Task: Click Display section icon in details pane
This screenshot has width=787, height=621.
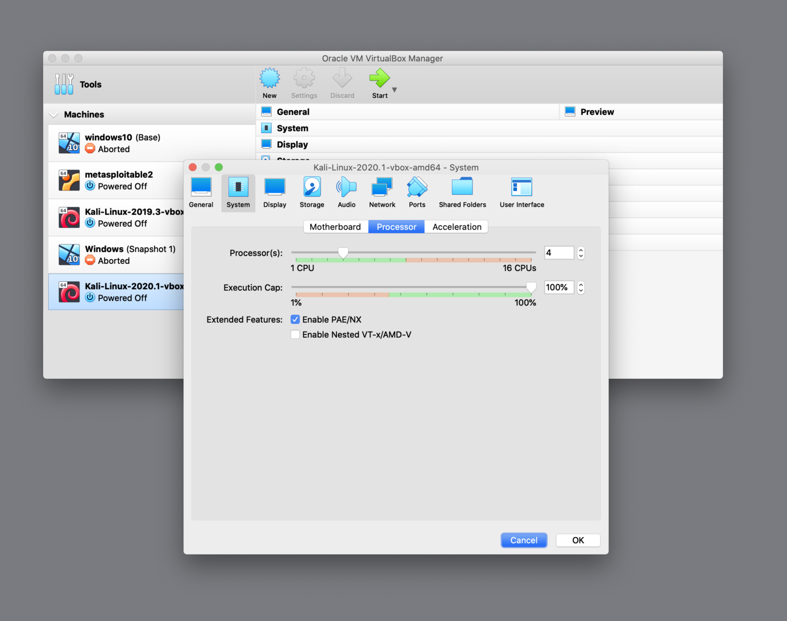Action: (266, 144)
